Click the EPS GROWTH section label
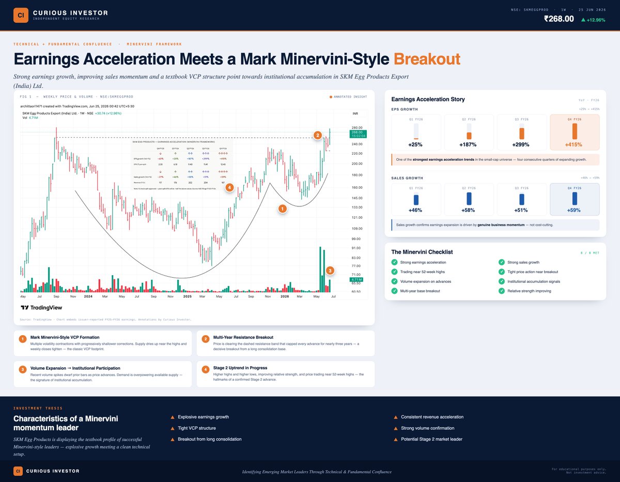Viewport: 620px width, 482px height. click(405, 110)
